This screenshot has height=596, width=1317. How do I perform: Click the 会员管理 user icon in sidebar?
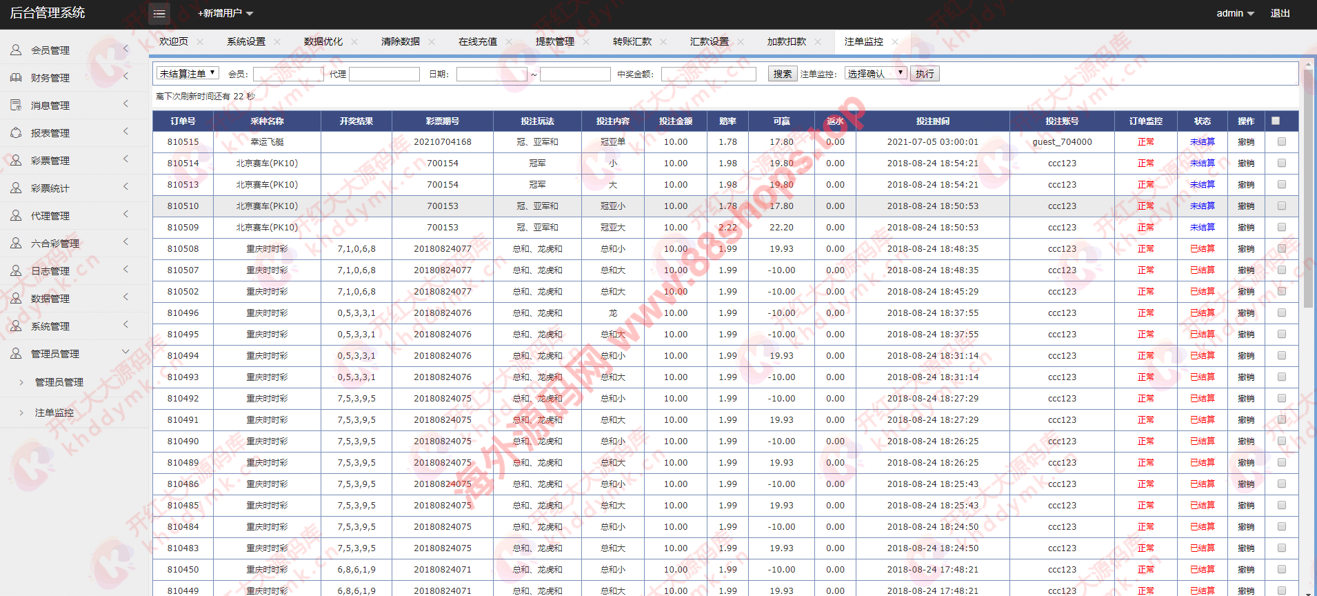(16, 50)
